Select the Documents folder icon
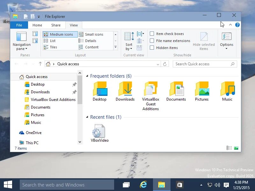 click(x=176, y=91)
